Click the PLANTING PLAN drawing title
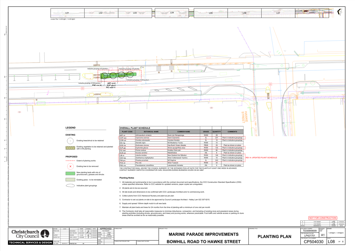Screen dimensions: 355x251 coord(274,237)
